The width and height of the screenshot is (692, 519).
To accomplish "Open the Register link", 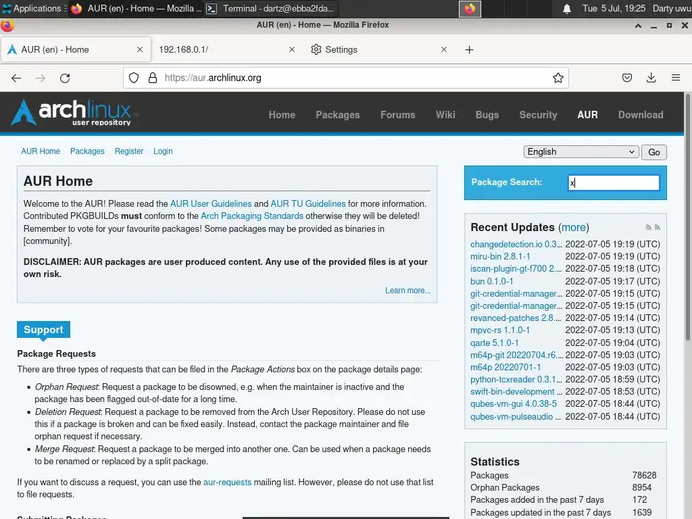I will point(129,151).
